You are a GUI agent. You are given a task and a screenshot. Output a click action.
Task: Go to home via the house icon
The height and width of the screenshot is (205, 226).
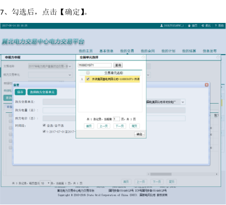(189, 26)
